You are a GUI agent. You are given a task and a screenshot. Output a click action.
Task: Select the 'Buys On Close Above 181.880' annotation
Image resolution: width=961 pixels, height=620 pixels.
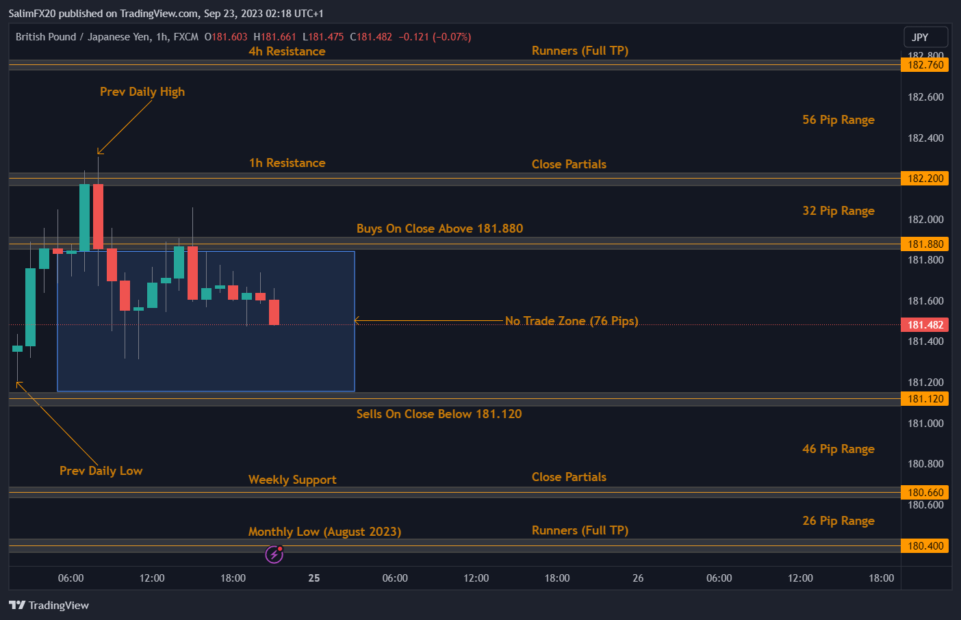439,229
